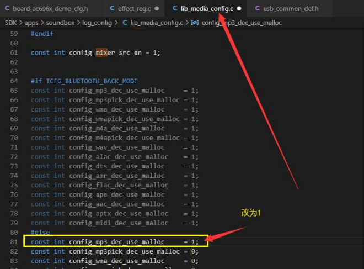Click the #else directive on line 80
The height and width of the screenshot is (269, 364).
40,232
